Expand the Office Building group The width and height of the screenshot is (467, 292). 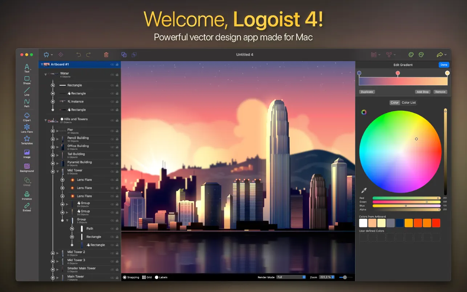point(57,147)
